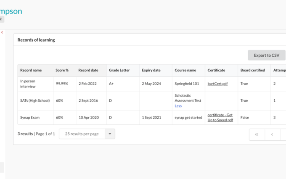This screenshot has height=179, width=286.
Task: Click the 2 Sept 2016 record date
Action: (88, 100)
